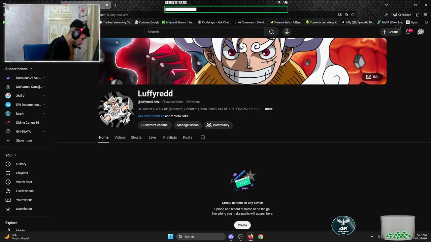Open YouTube notifications bell
Screen dimensions: 431x242
click(x=408, y=32)
